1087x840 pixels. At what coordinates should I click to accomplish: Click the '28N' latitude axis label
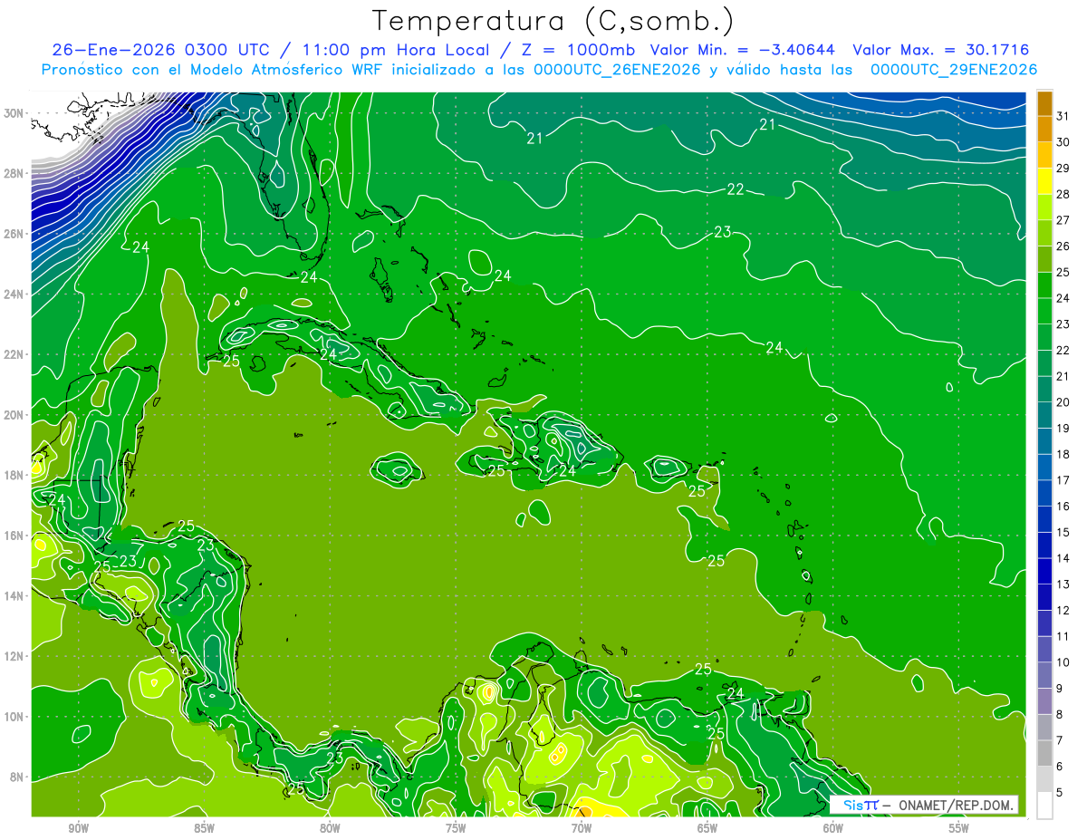pyautogui.click(x=14, y=173)
